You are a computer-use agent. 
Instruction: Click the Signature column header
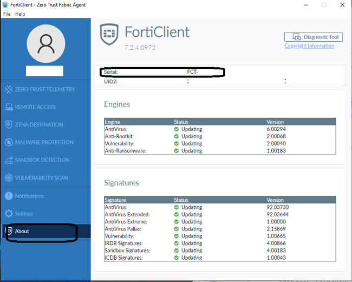115,200
